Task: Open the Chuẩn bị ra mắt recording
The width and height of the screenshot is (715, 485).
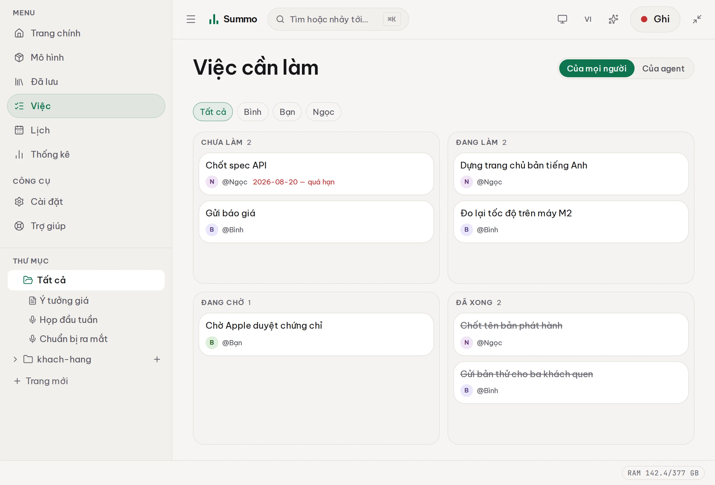Action: point(73,339)
